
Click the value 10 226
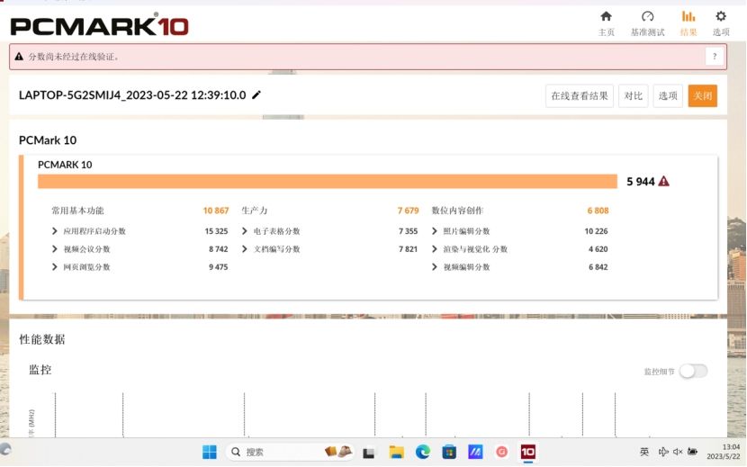tap(596, 231)
